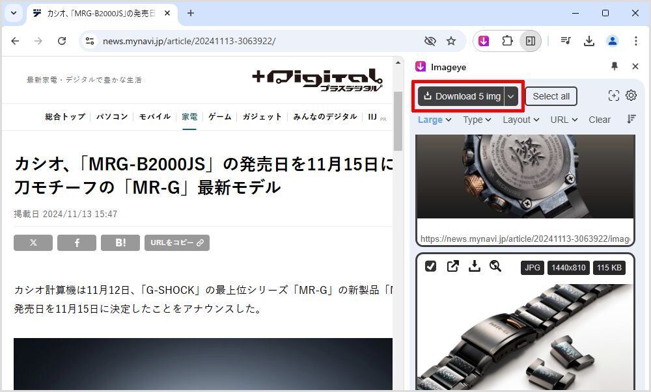Open the IIJ PR nav item
This screenshot has width=651, height=392.
click(x=377, y=117)
